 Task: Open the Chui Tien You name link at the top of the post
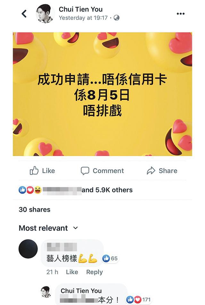click(x=81, y=9)
